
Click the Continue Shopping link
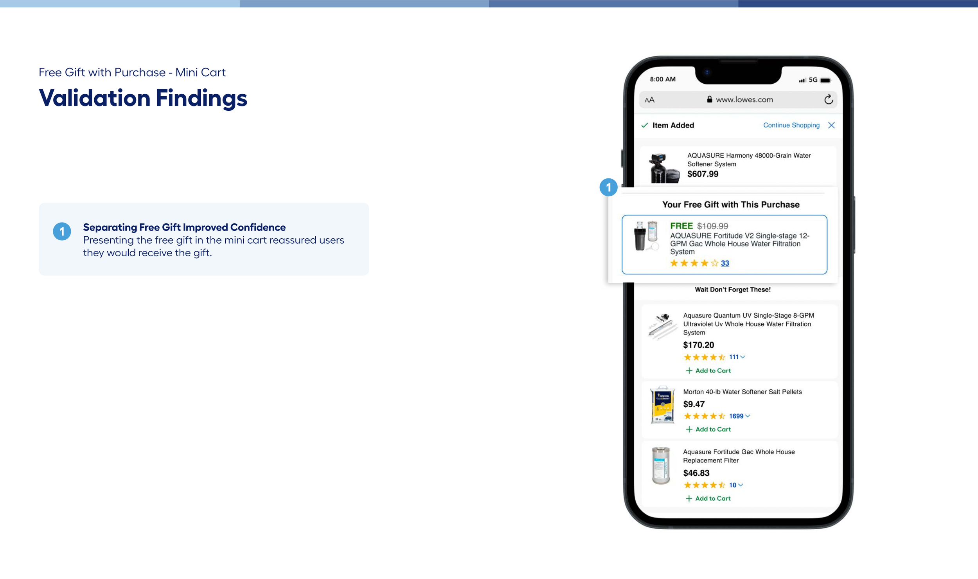pos(791,125)
